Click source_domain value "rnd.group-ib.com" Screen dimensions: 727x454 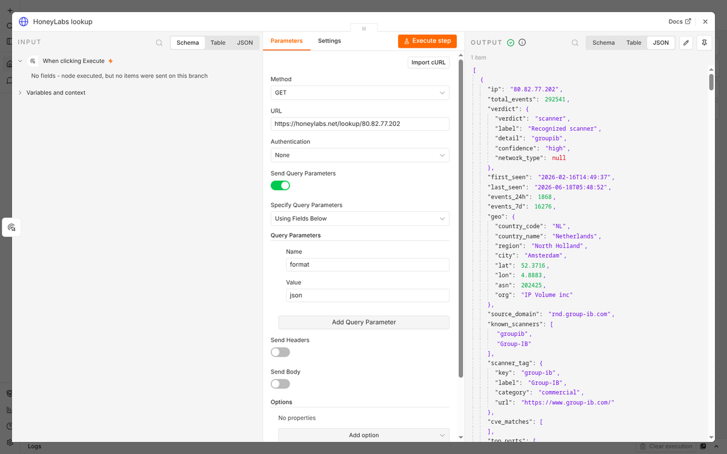[580, 314]
